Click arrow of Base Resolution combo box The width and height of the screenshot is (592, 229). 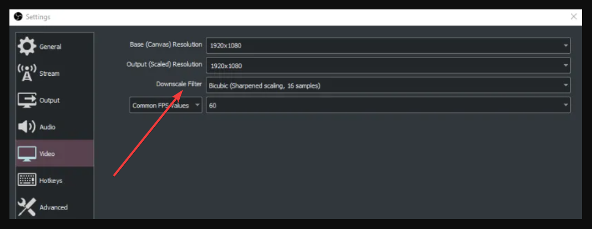coord(565,46)
